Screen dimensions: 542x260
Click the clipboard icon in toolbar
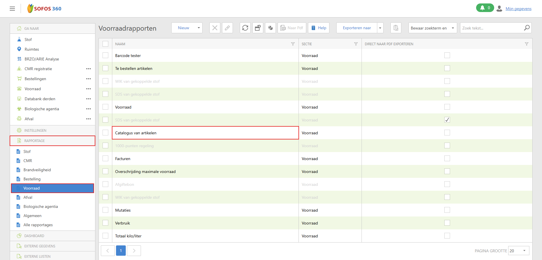(x=396, y=28)
